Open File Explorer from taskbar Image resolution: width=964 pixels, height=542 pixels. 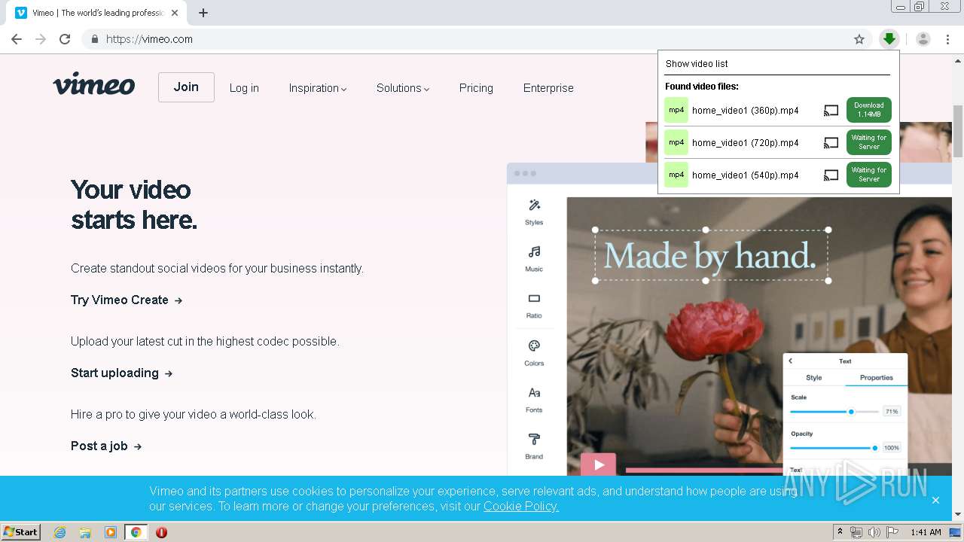[85, 532]
